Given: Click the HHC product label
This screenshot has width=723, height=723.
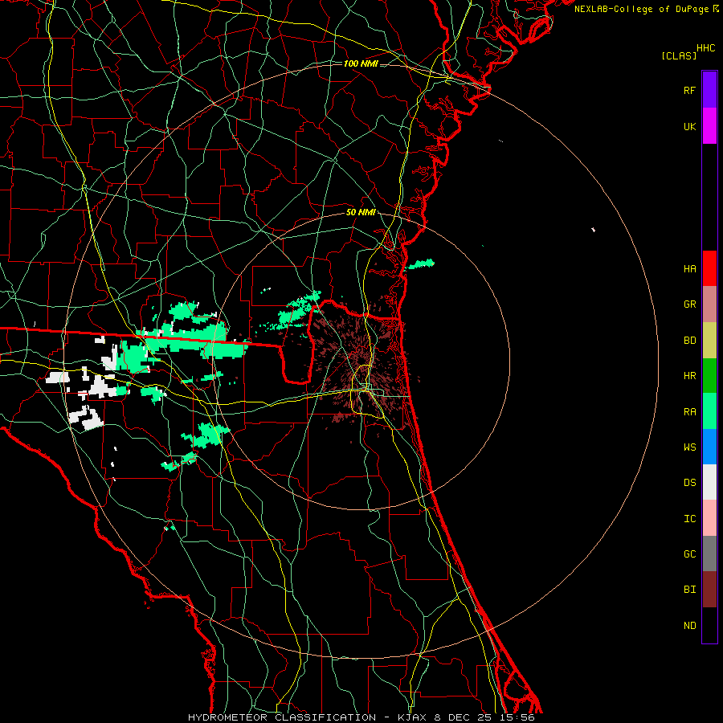Looking at the screenshot, I should [705, 47].
